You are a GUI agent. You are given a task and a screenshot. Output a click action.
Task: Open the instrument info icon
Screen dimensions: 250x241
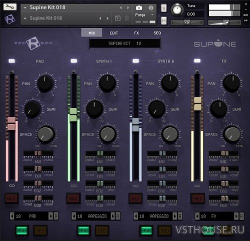[151, 8]
